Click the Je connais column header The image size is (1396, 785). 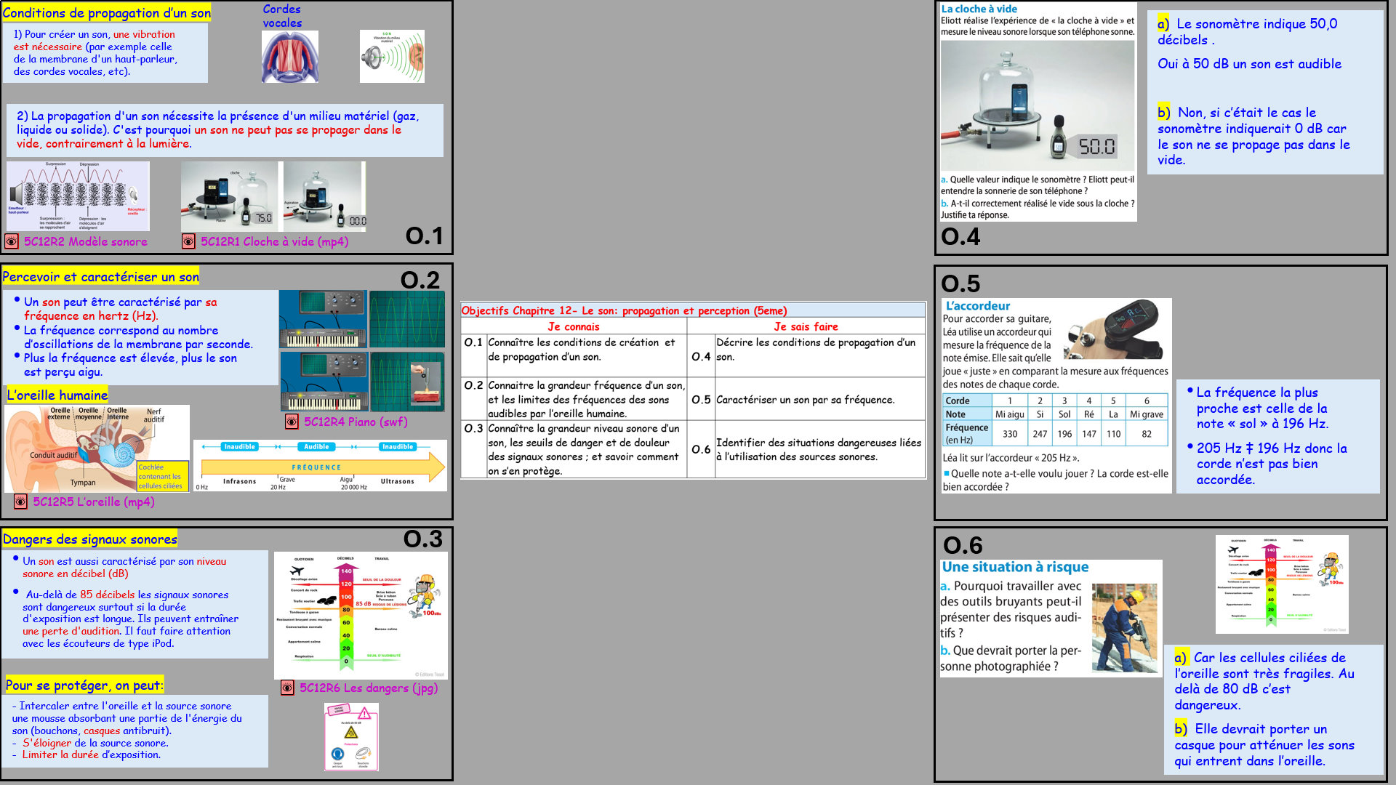coord(574,326)
